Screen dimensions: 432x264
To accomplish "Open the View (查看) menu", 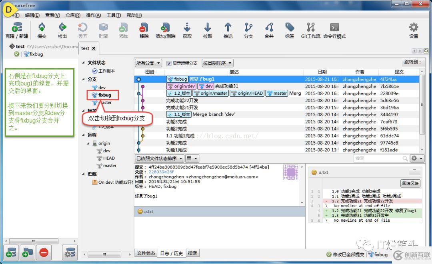I will click(x=52, y=15).
